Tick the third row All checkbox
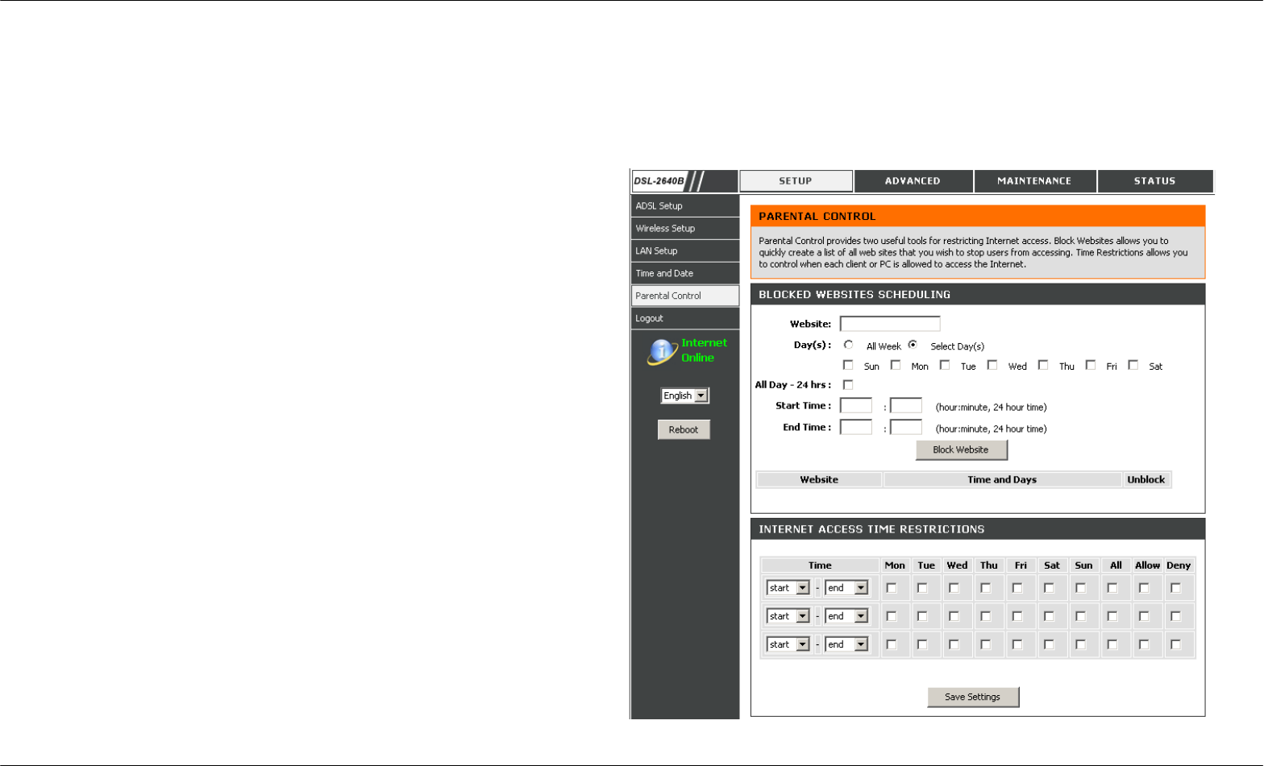Viewport: 1264px width, 766px height. (1112, 644)
